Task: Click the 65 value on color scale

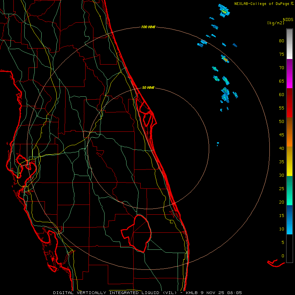Action: (282, 81)
